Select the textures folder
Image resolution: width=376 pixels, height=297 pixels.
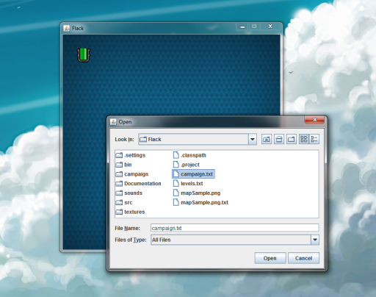click(x=130, y=212)
